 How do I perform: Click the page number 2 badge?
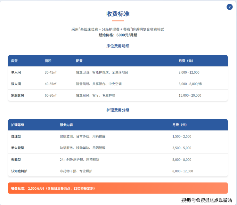click(x=229, y=7)
